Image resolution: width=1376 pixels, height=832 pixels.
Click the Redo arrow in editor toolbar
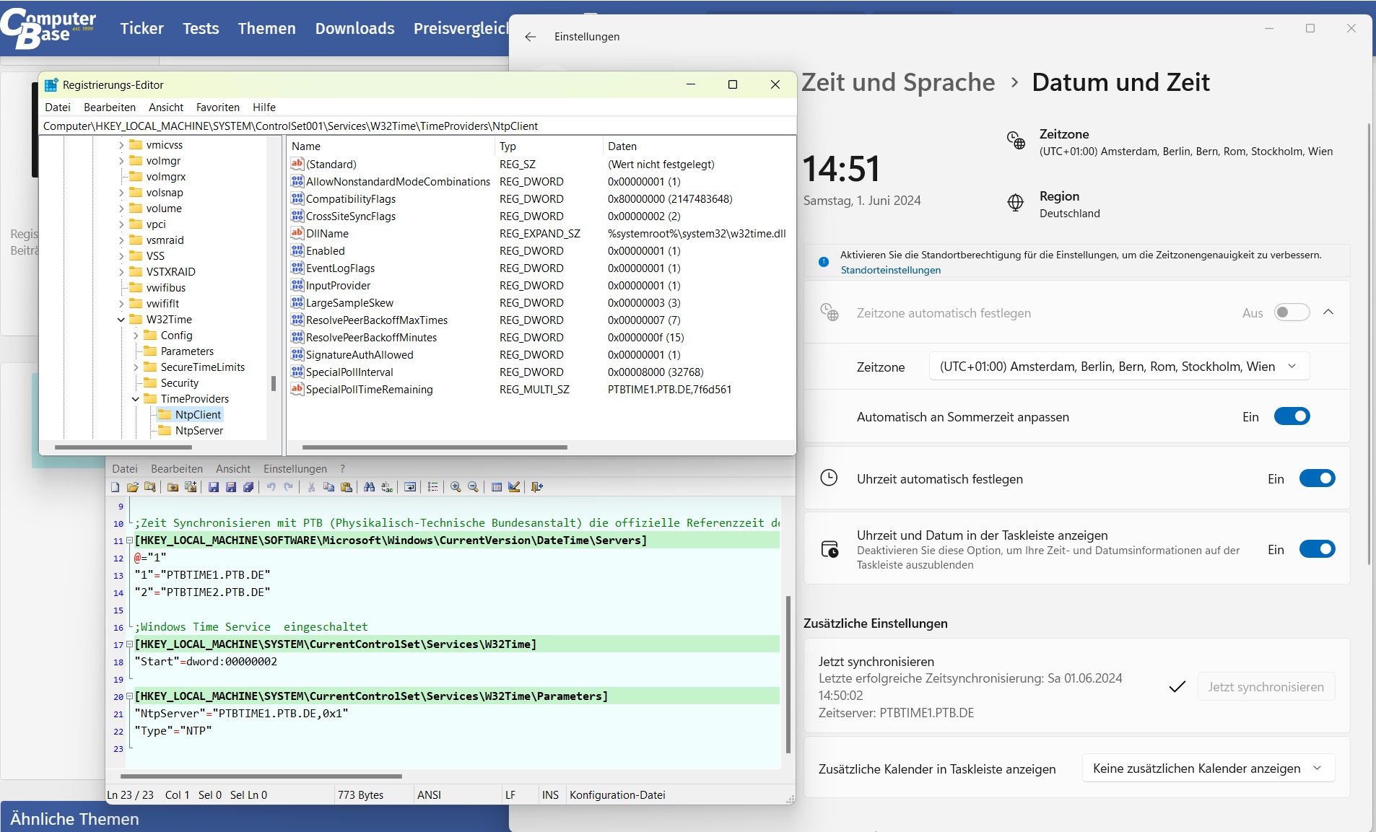point(289,487)
